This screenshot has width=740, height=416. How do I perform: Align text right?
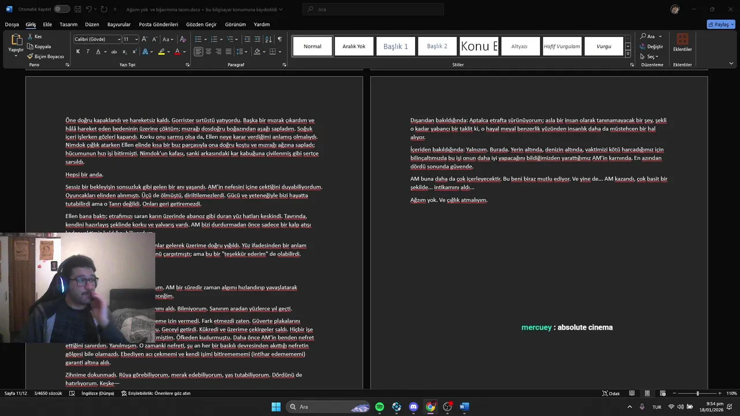(219, 51)
